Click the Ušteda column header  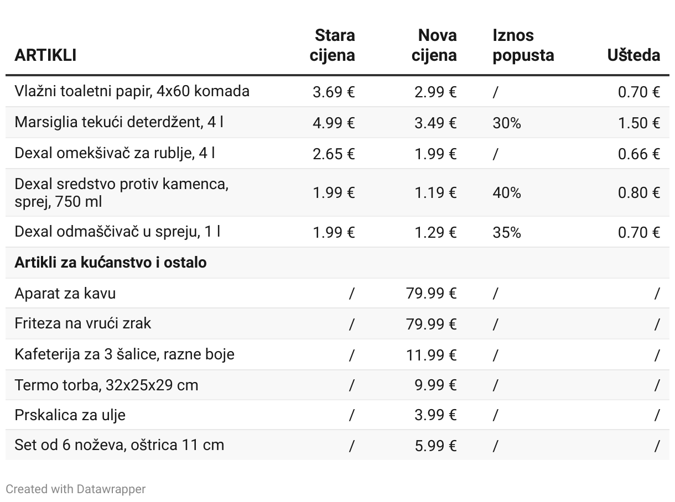[634, 55]
